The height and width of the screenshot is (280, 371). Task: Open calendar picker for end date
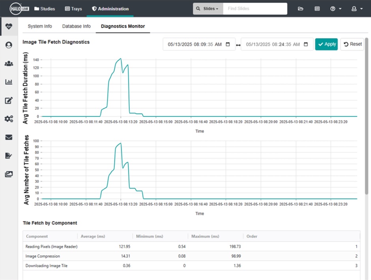306,45
